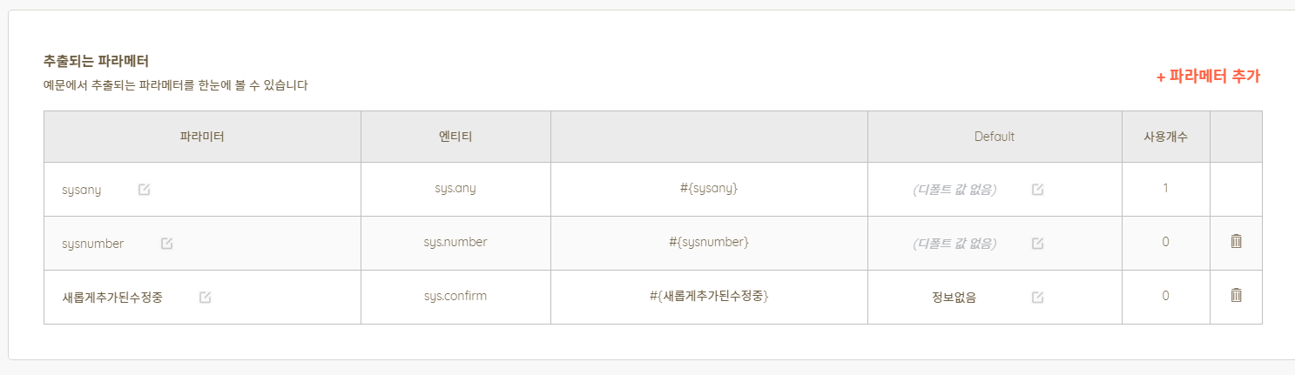
Task: Click the 파라미터 column header
Action: point(202,137)
